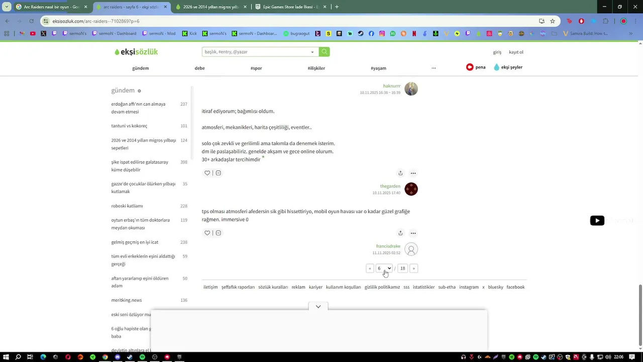Screen dimensions: 643x362
Task: Show more bookmarks with » chevron
Action: tap(630, 34)
